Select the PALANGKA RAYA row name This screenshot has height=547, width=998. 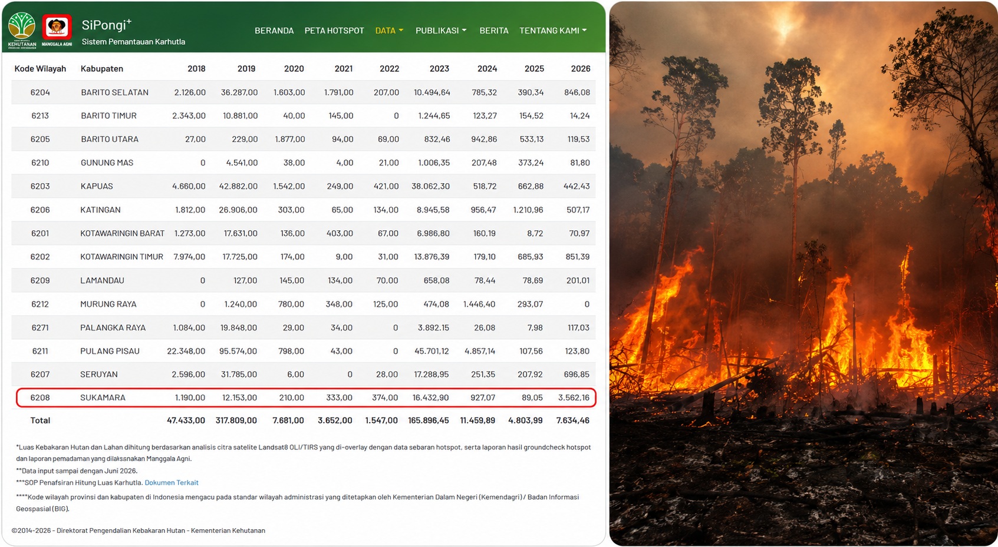click(113, 328)
